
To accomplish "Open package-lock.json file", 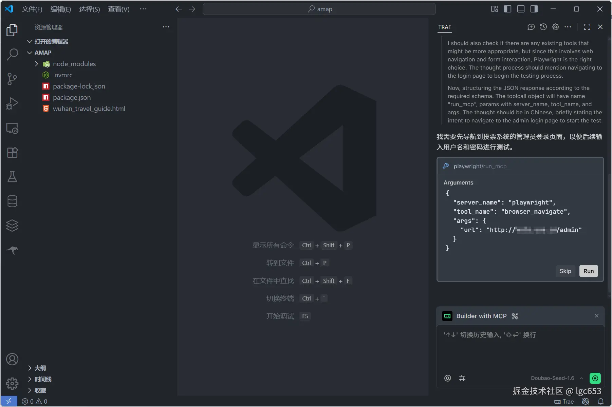I will pyautogui.click(x=79, y=86).
